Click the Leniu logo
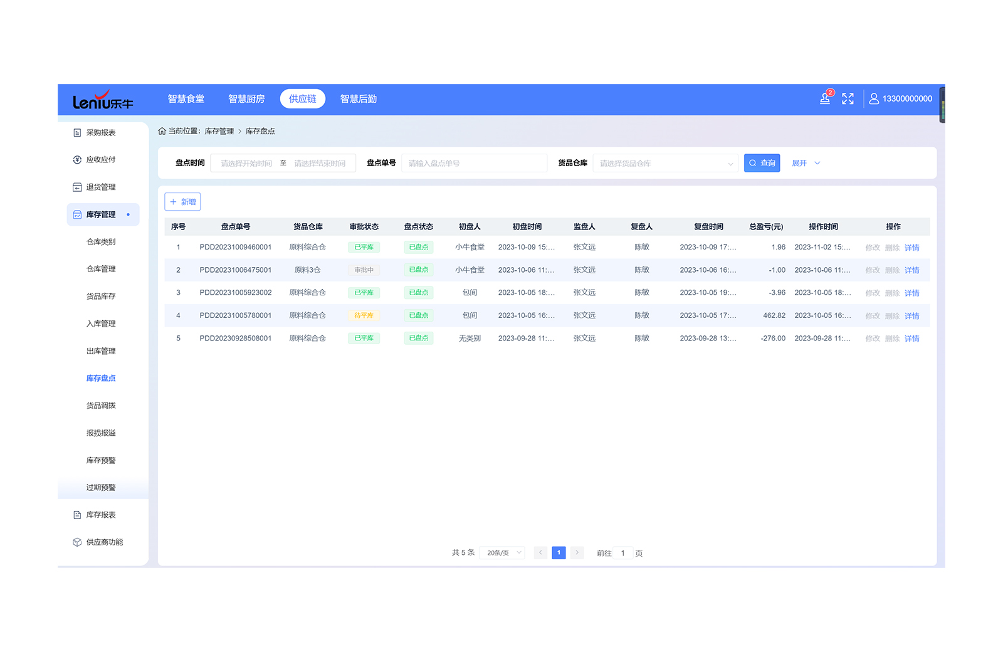1003x652 pixels. tap(103, 100)
